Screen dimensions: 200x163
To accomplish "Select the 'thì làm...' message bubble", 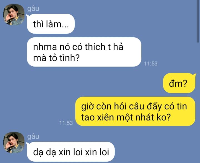I will [51, 24].
